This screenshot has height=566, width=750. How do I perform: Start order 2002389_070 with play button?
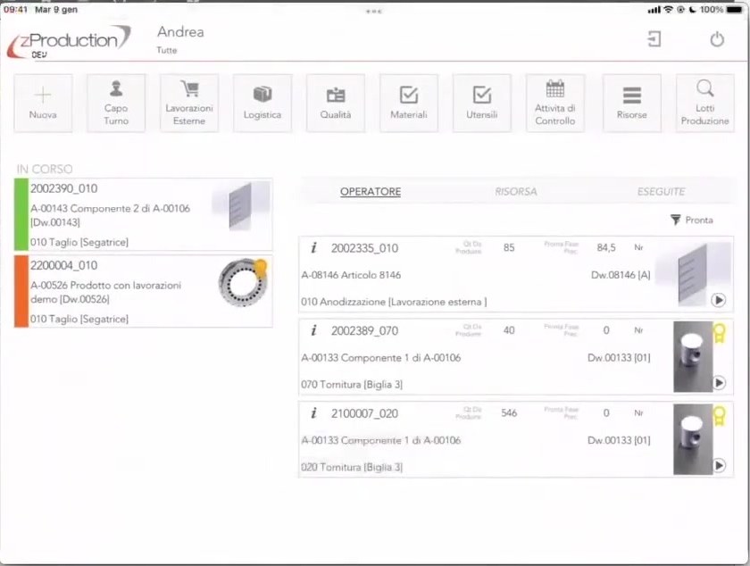click(x=719, y=383)
